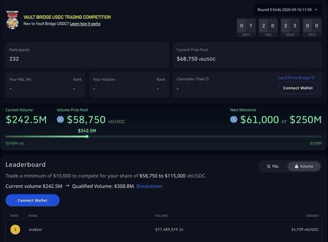
Task: Click the VOLUME column header
Action: (161, 215)
